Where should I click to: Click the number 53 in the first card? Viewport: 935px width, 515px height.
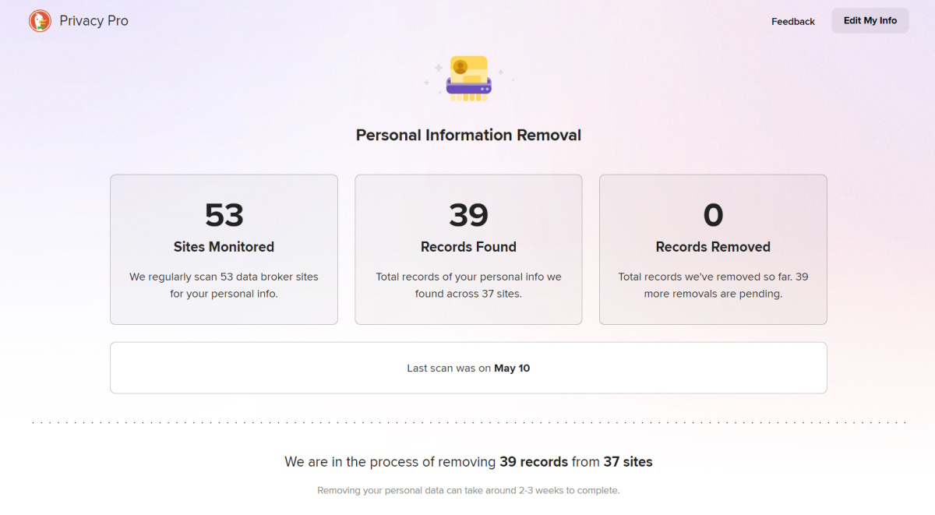(224, 215)
